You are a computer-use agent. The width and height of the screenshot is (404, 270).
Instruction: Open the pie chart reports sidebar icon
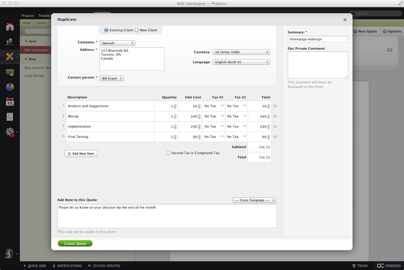(x=10, y=87)
